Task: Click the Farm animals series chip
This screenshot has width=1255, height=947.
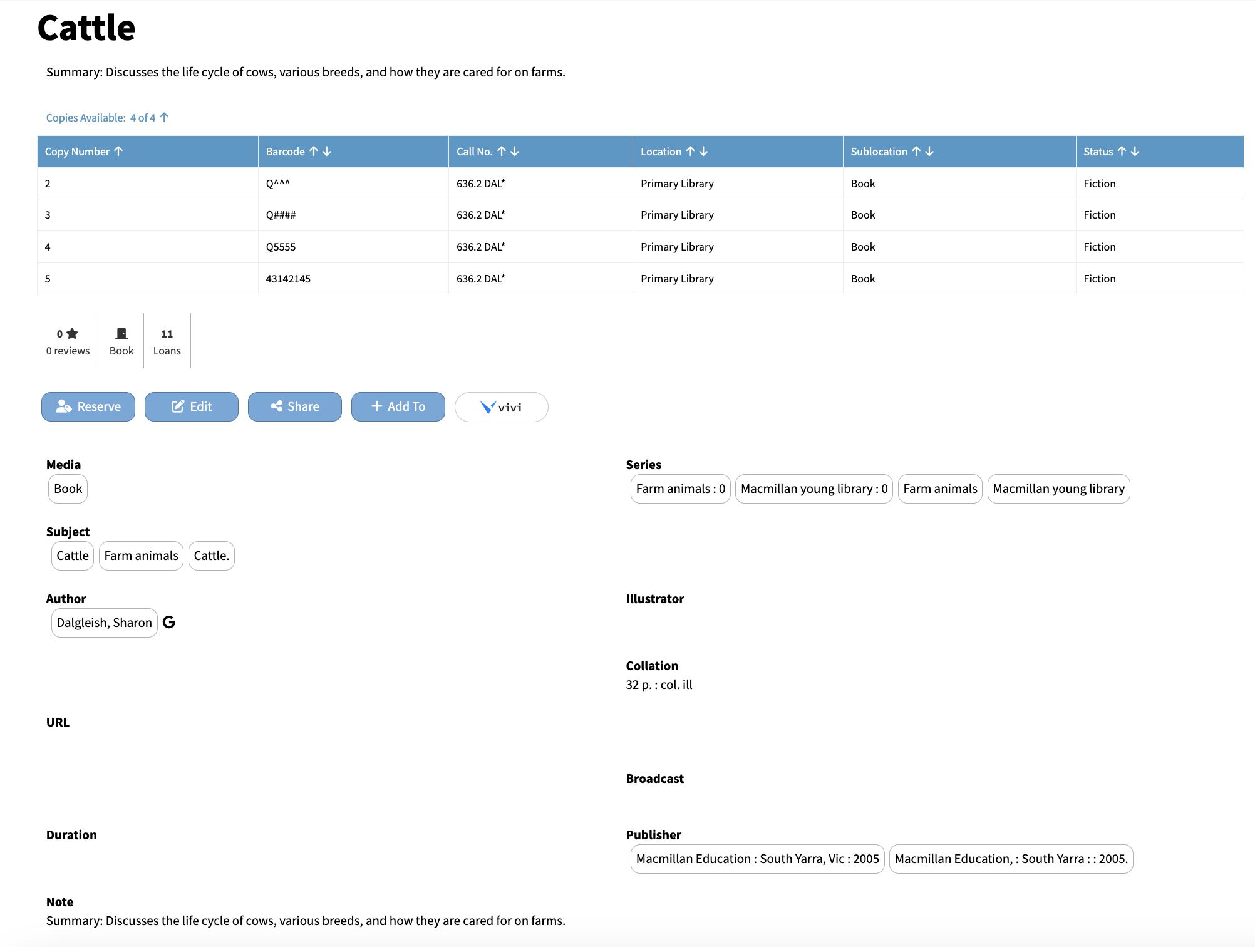Action: pyautogui.click(x=939, y=489)
